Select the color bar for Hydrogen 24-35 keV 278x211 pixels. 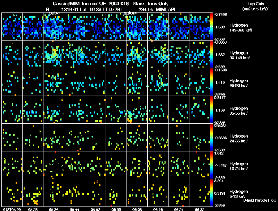pos(211,138)
